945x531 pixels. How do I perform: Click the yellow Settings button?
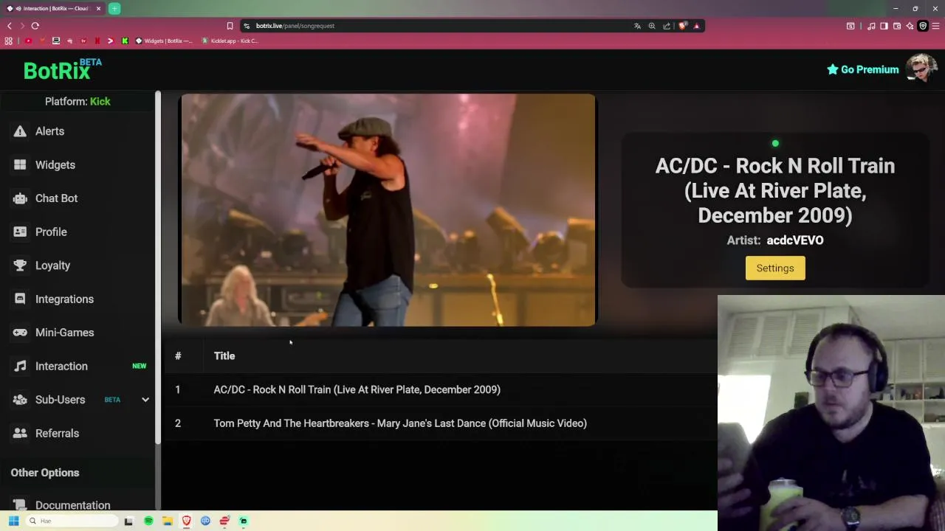click(x=775, y=268)
